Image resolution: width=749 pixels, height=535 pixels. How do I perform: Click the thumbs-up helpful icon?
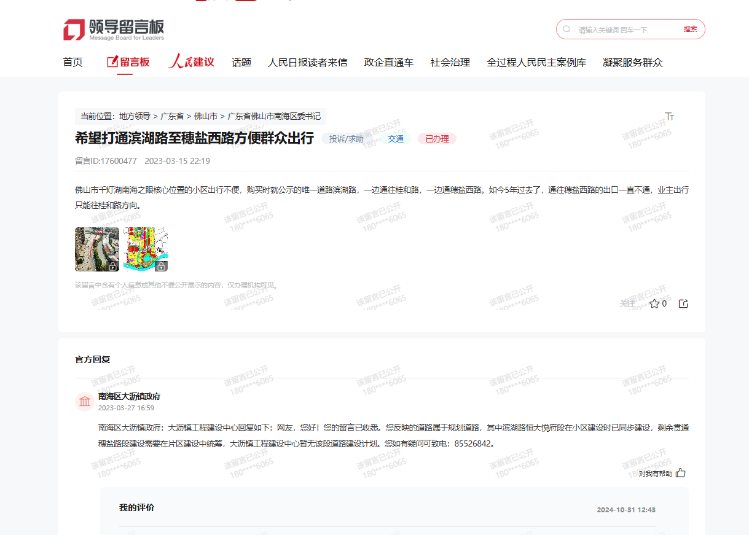[680, 473]
